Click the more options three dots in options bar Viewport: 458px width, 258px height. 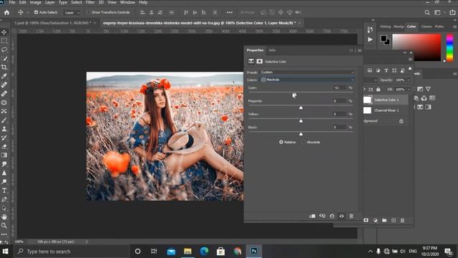[230, 13]
